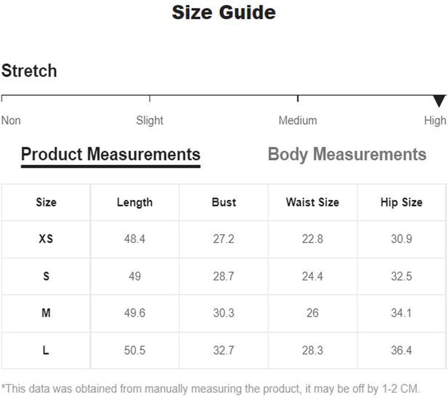Select the XS size row header
The height and width of the screenshot is (398, 448).
click(46, 239)
